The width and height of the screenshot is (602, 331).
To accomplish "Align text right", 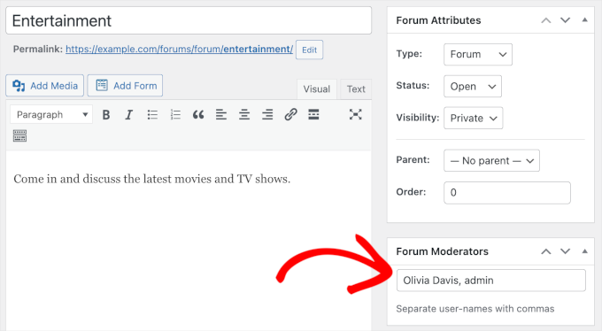I will tap(267, 115).
